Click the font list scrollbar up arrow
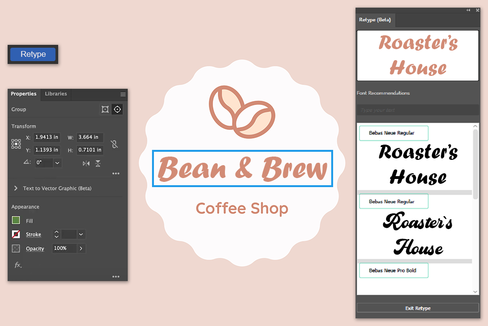The height and width of the screenshot is (326, 488). coord(475,126)
